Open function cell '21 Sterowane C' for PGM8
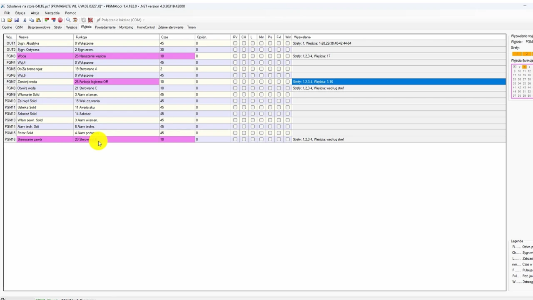This screenshot has width=533, height=300. 117,88
